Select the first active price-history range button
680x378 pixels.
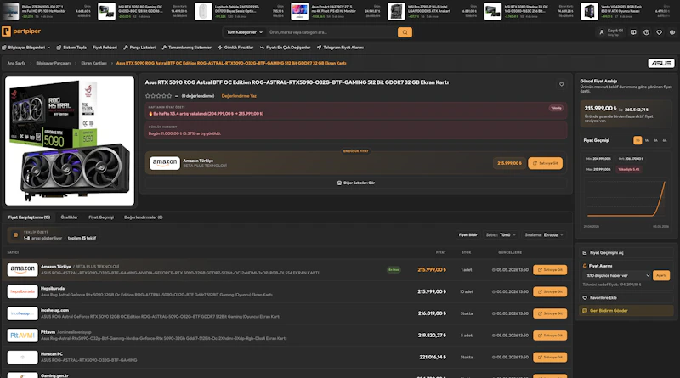click(637, 140)
